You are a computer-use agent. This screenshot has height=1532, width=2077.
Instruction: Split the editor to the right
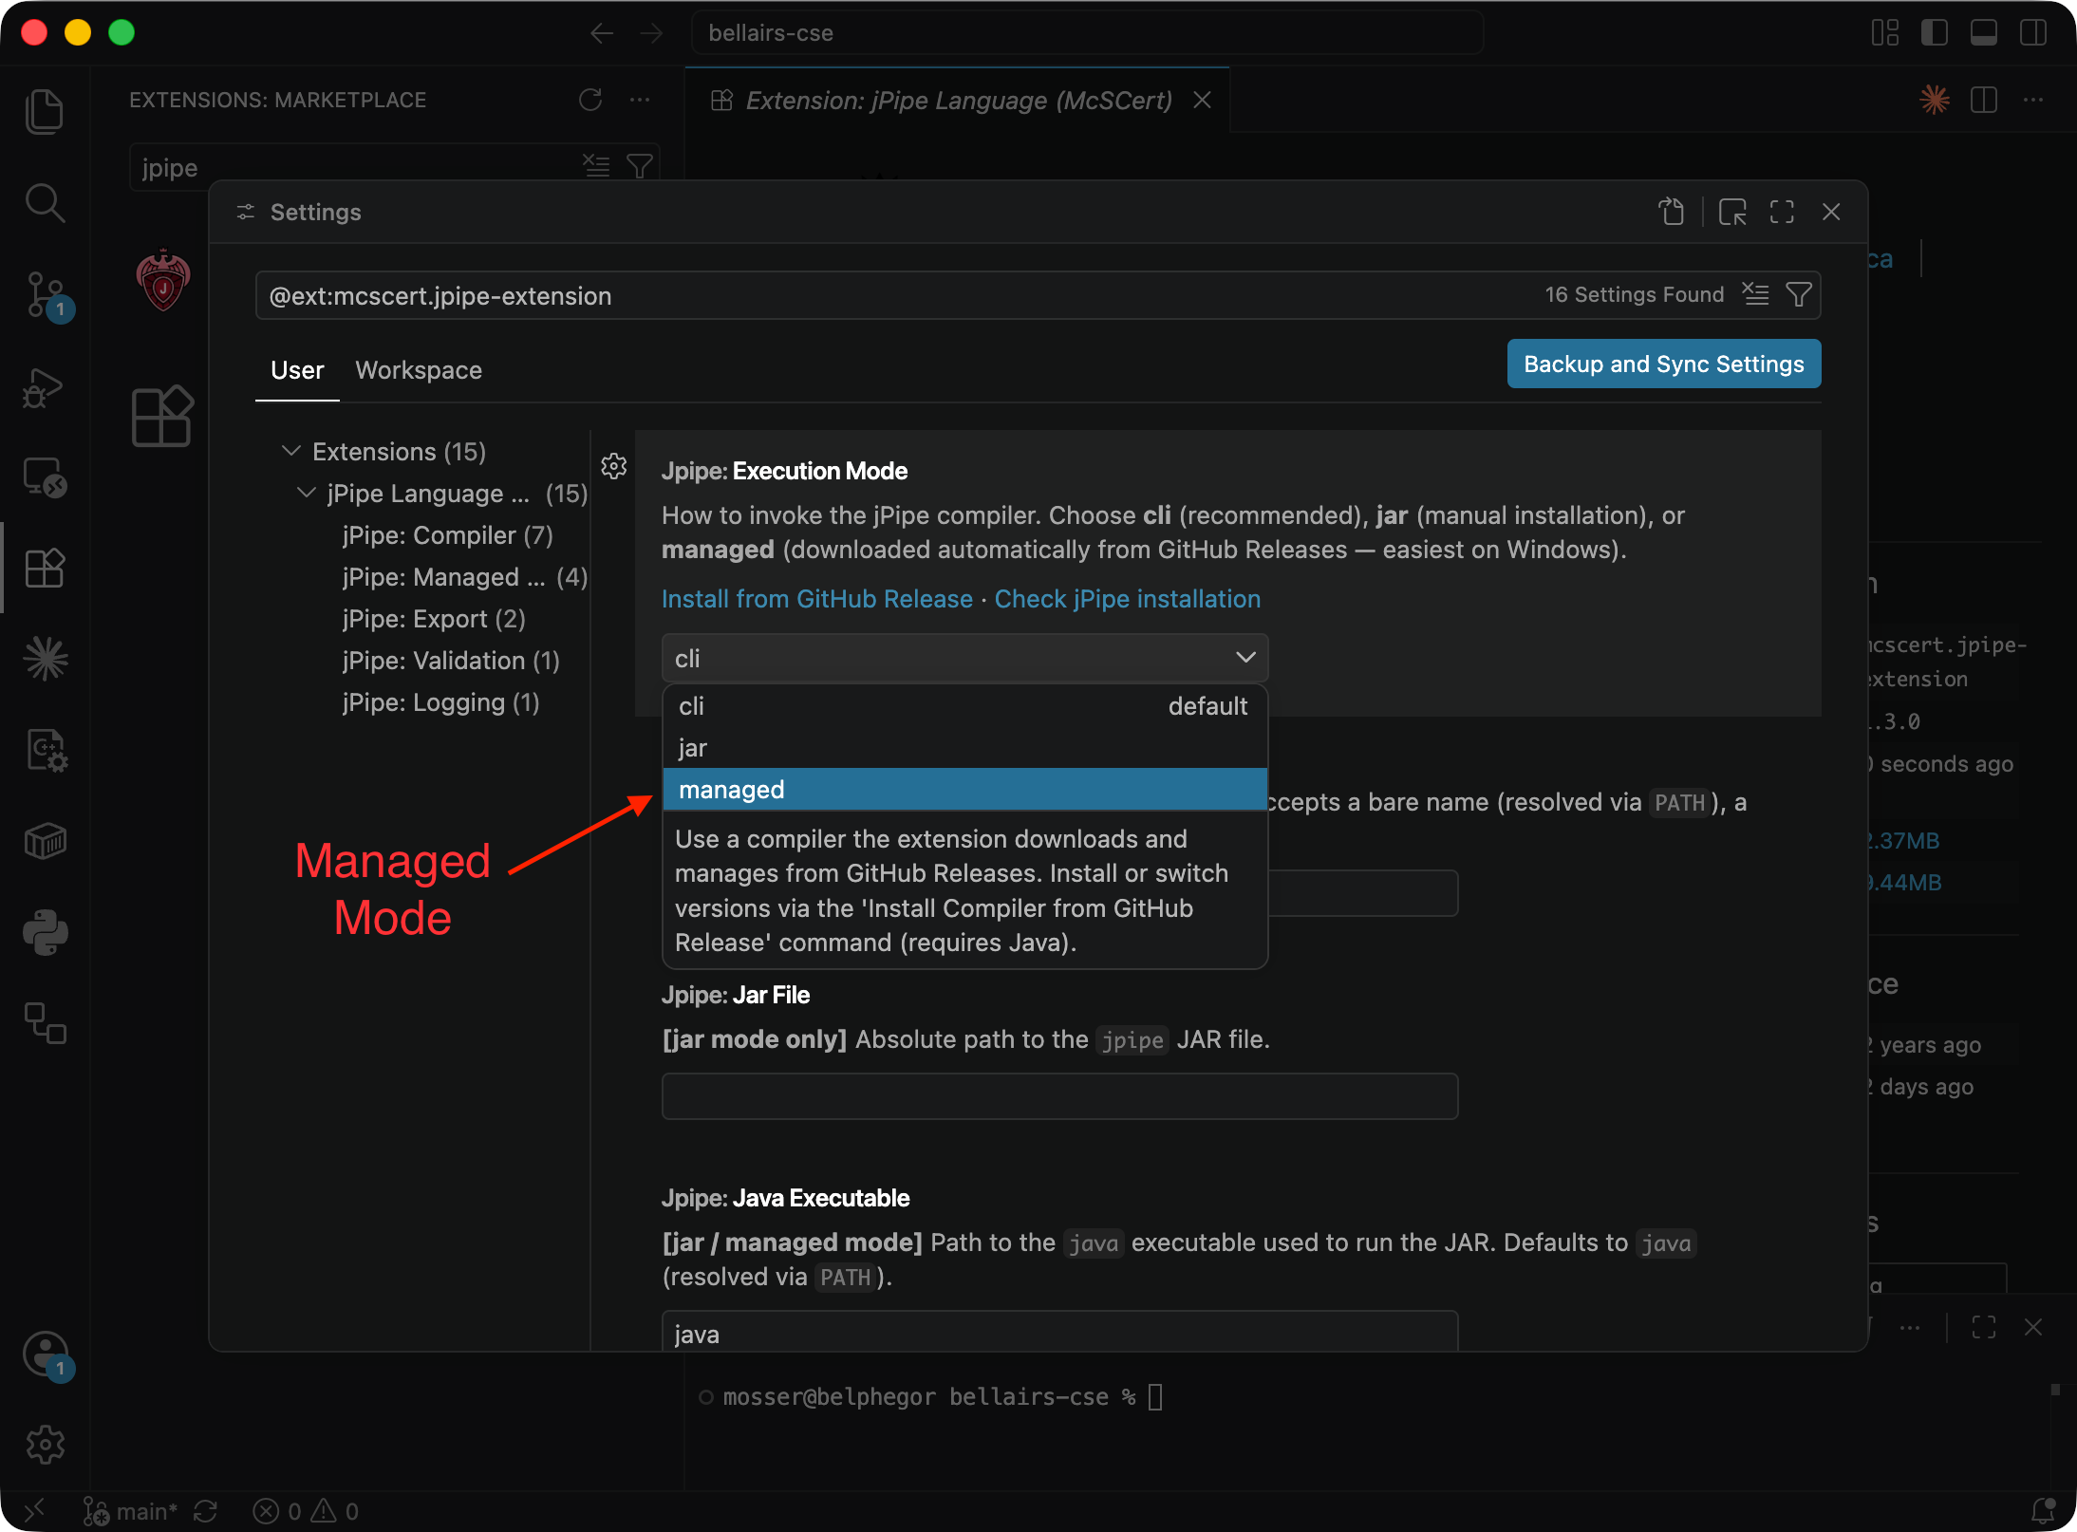[x=1984, y=100]
